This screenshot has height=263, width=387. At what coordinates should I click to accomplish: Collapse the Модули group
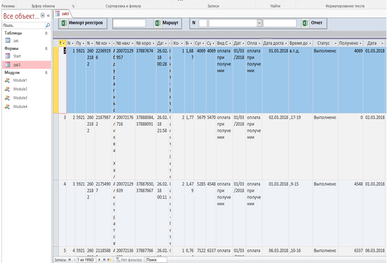pos(46,73)
